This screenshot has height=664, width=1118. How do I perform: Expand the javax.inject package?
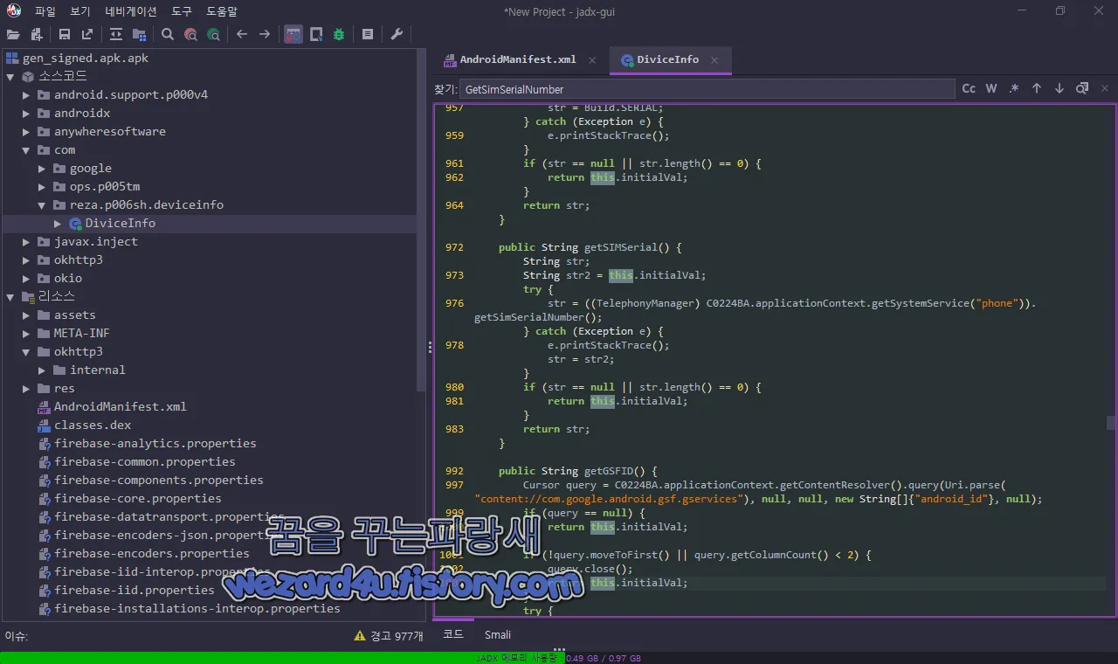click(x=26, y=242)
